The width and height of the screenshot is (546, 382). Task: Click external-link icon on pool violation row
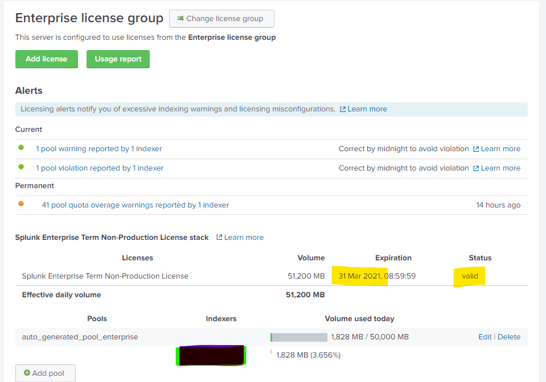point(476,168)
